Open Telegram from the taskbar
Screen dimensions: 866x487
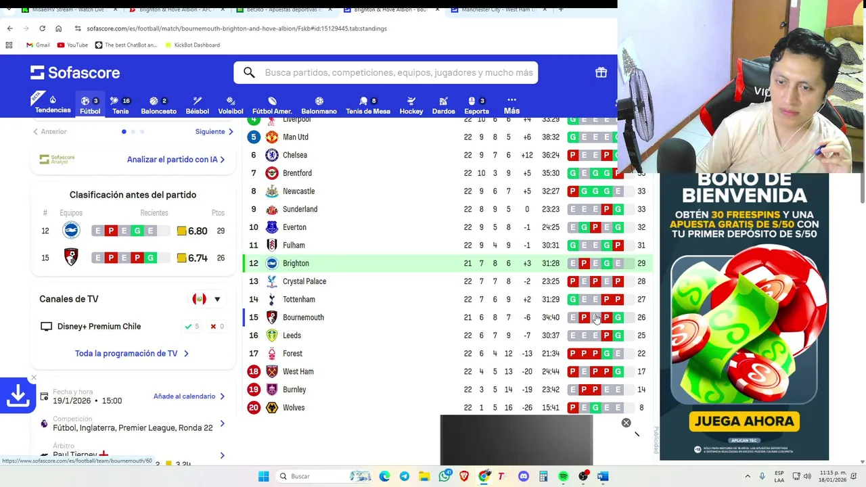(404, 476)
